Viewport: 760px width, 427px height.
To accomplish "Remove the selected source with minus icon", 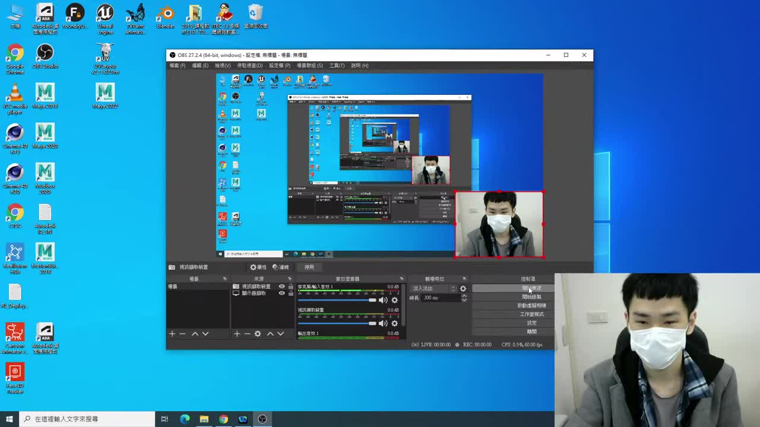I will (x=248, y=334).
